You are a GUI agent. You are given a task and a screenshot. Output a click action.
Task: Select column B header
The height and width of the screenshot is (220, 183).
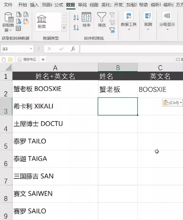point(118,67)
